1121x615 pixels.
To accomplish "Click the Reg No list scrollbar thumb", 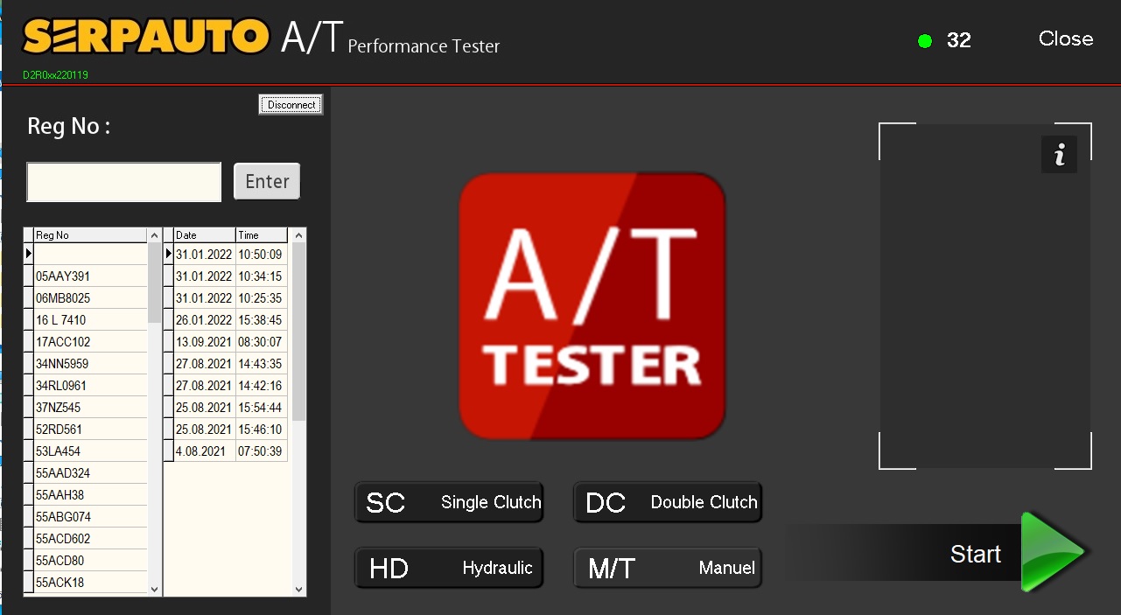I will coord(155,283).
